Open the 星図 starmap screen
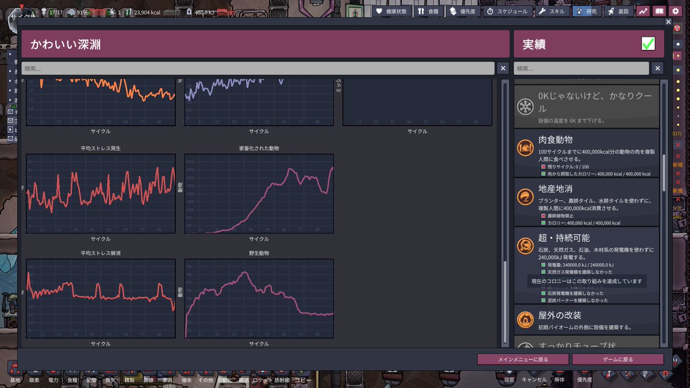 pos(618,11)
